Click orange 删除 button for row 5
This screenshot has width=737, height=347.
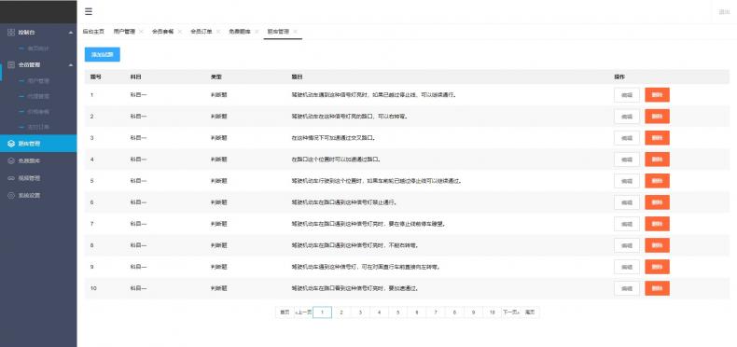tap(657, 181)
